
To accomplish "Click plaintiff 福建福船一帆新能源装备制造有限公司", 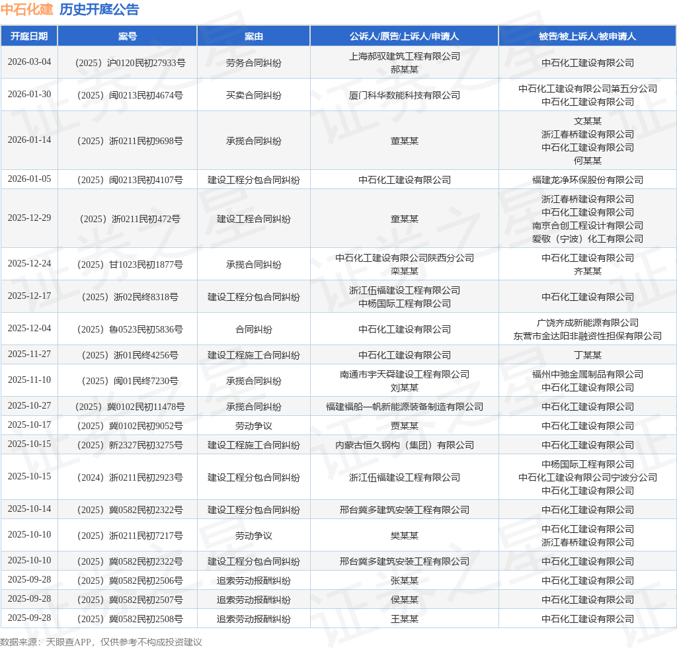I will (405, 407).
